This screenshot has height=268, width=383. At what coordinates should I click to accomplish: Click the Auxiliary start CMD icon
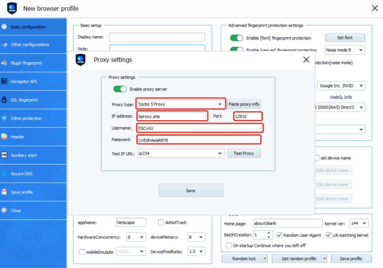pos(4,155)
